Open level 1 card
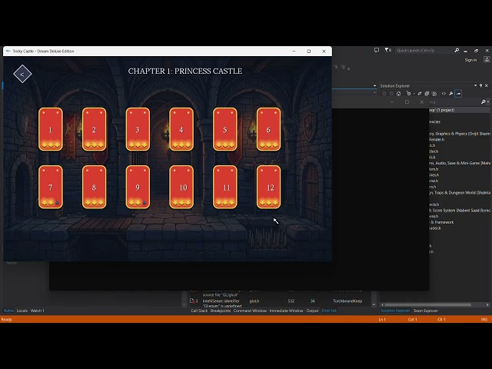This screenshot has width=492, height=369. [x=51, y=129]
